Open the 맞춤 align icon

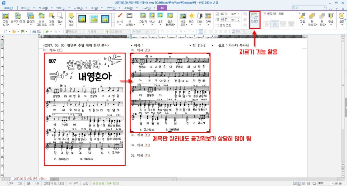(331, 16)
